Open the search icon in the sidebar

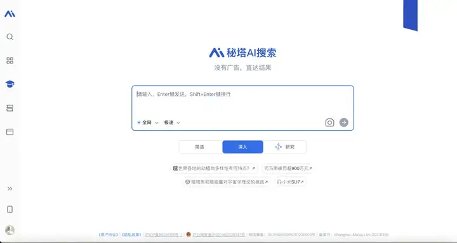pyautogui.click(x=10, y=37)
